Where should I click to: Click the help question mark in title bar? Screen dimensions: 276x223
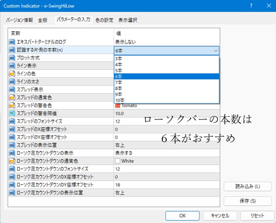coord(251,5)
